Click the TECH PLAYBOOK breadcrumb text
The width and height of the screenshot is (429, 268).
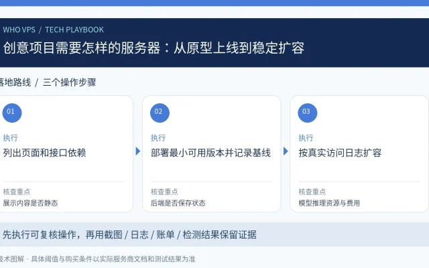(x=74, y=29)
